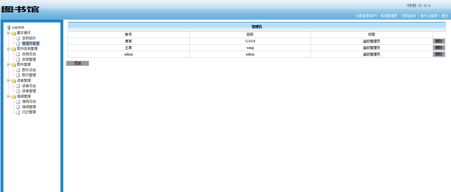Open 密码修改 in the sidebar tree

pos(29,38)
